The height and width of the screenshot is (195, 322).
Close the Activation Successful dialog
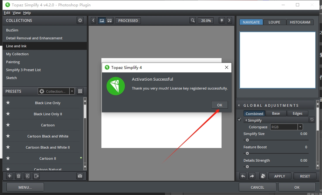click(x=227, y=67)
